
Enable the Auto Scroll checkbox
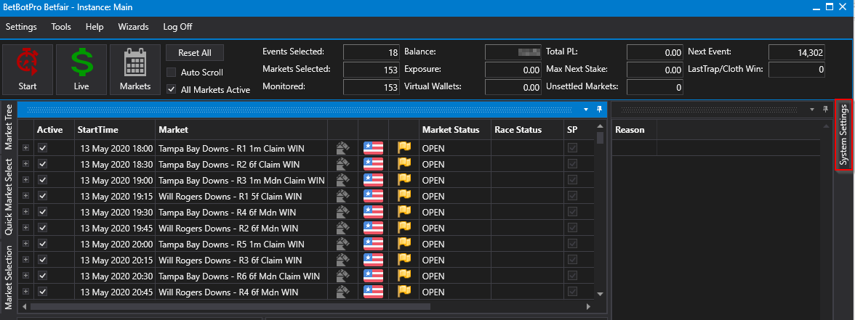coord(172,73)
